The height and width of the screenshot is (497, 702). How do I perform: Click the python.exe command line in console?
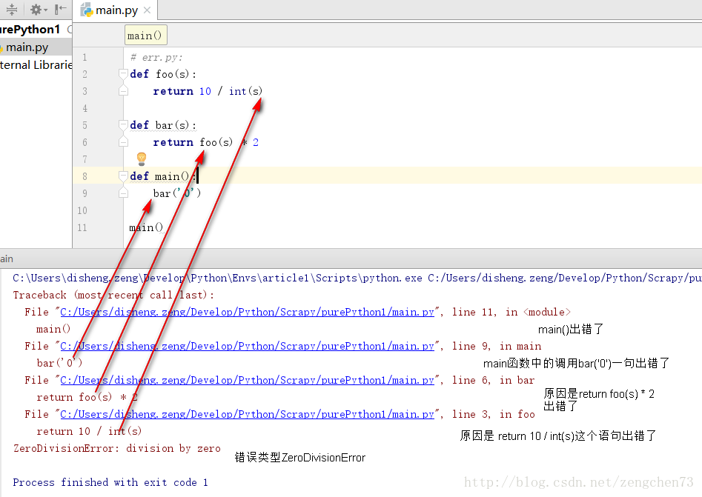click(x=357, y=278)
